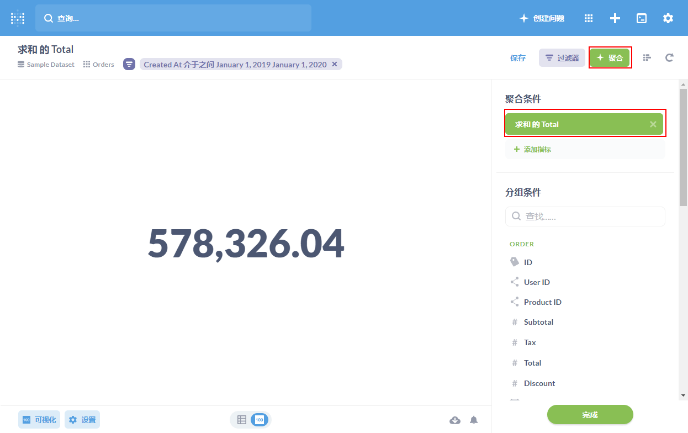Click the hash icon beside Discount
The height and width of the screenshot is (433, 688).
pos(515,383)
